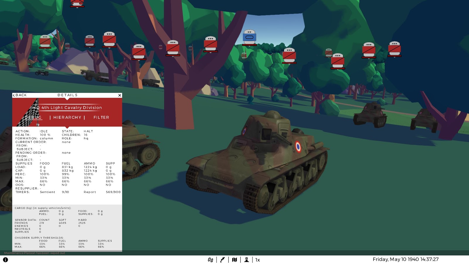This screenshot has width=469, height=264.
Task: Open the FILTER tab in the details panel
Action: coord(101,117)
